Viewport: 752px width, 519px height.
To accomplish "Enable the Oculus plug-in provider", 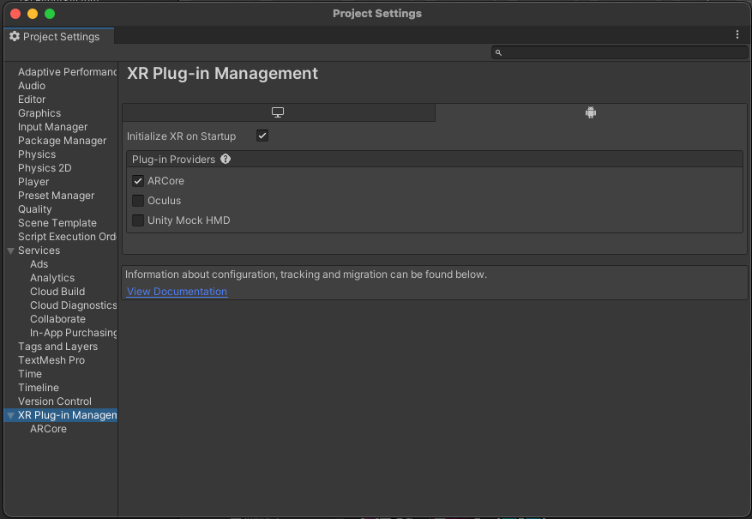I will [x=138, y=201].
